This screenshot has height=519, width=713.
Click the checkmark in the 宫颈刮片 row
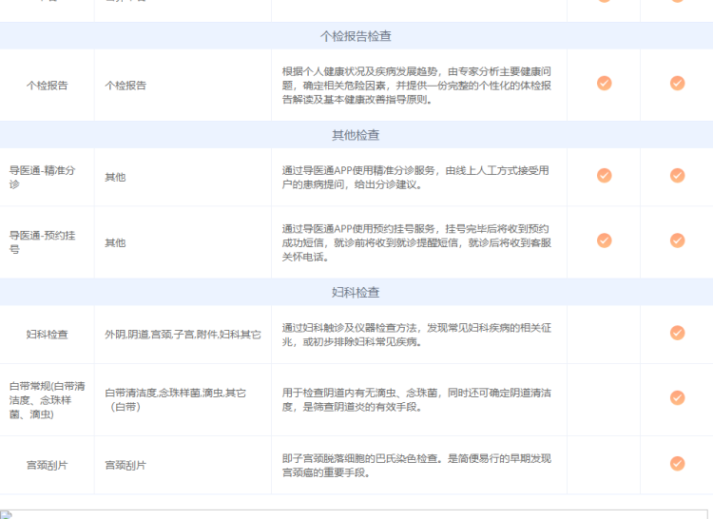[x=677, y=464]
